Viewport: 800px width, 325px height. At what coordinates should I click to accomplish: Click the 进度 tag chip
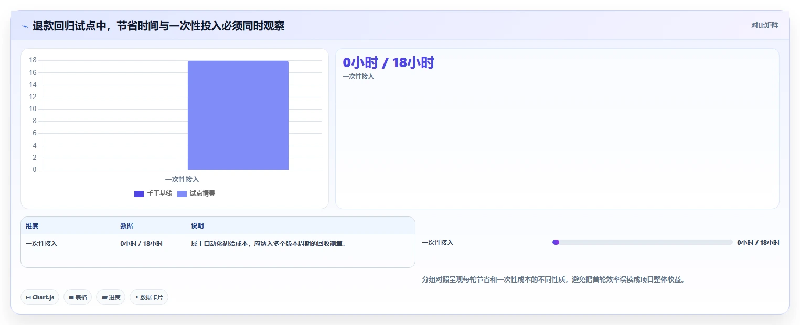click(111, 297)
